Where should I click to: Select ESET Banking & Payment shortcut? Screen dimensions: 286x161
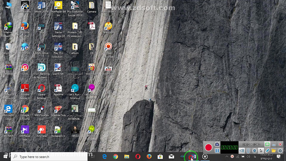[42, 71]
